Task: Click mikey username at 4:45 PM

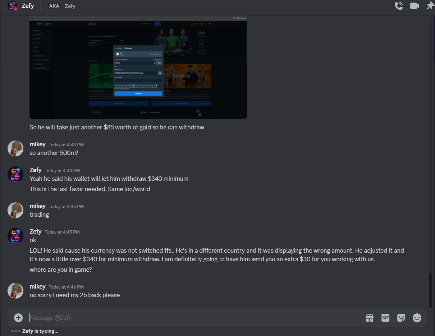Action: pos(37,206)
